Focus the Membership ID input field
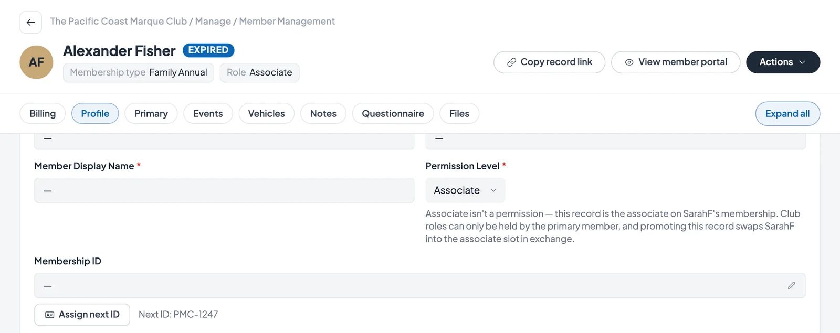 (x=420, y=285)
